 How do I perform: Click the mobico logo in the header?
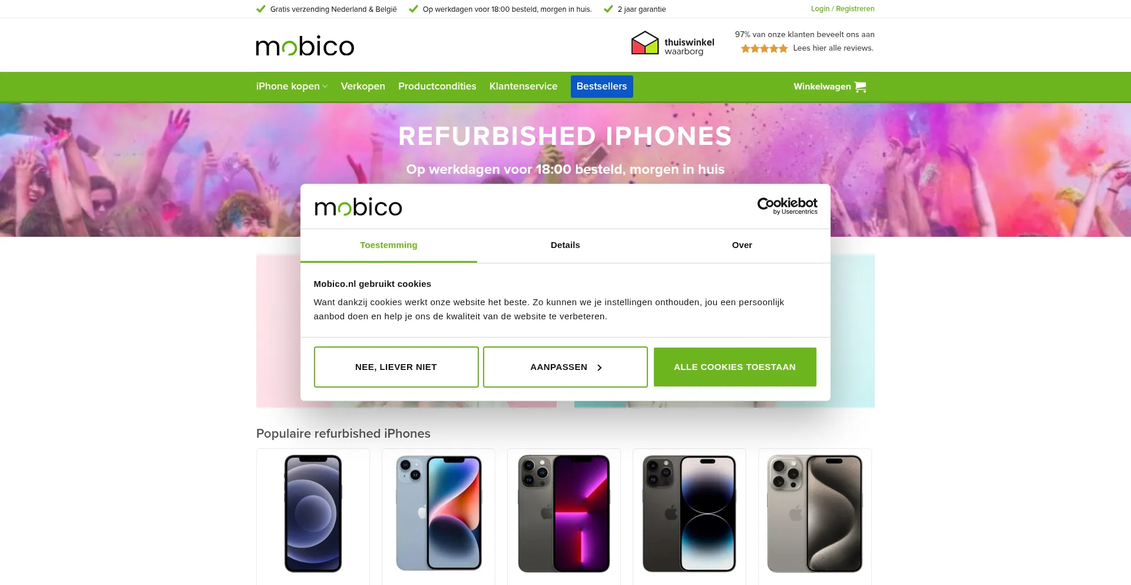click(x=305, y=45)
